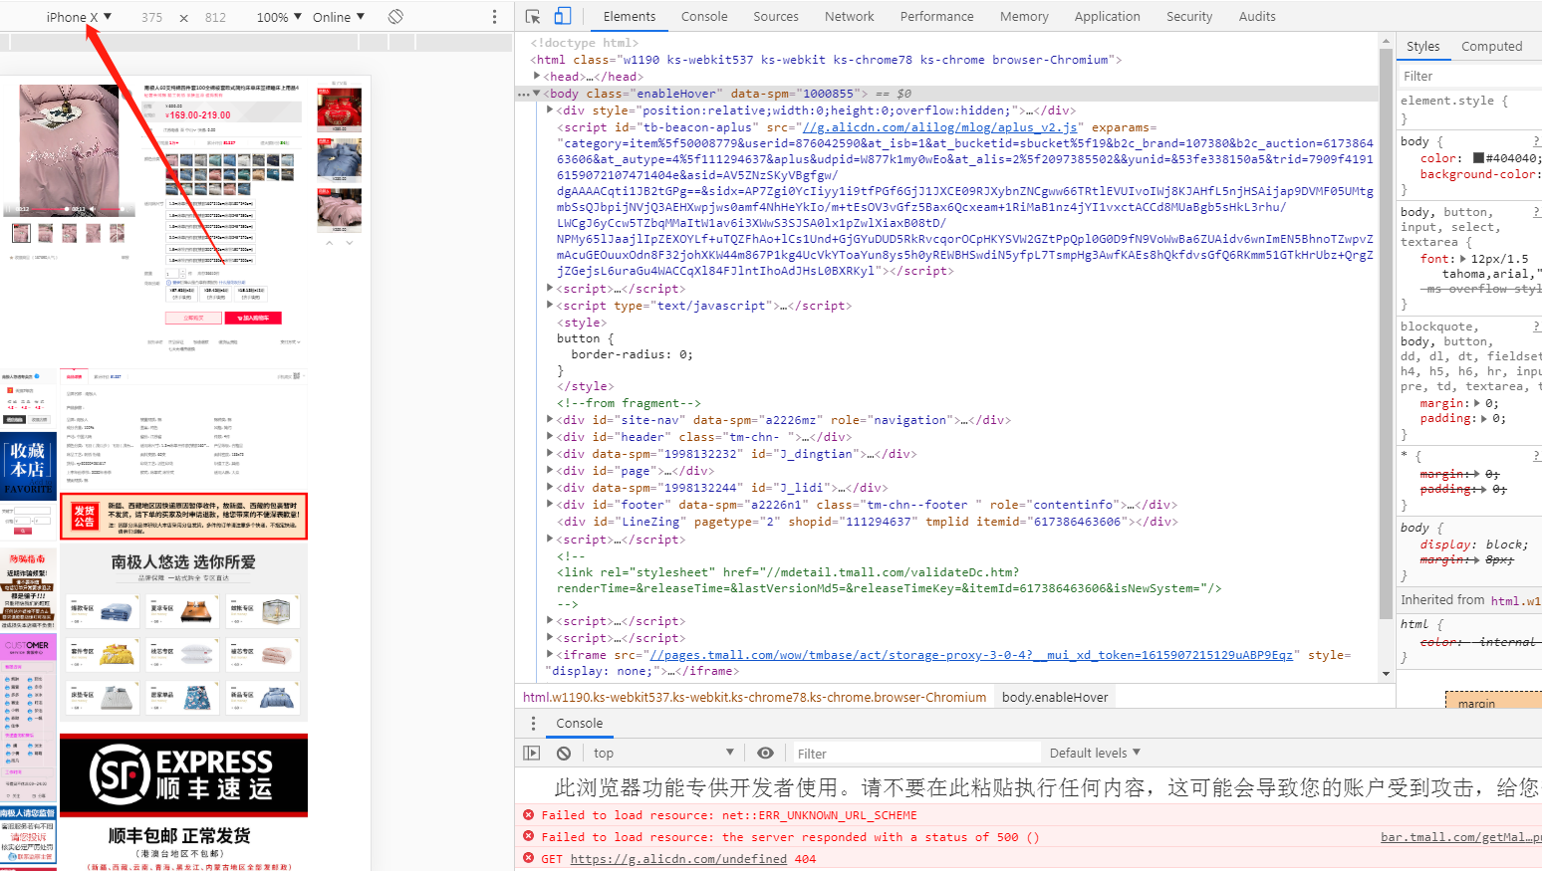Click the pink bedding main product image
This screenshot has height=871, width=1542.
point(70,150)
